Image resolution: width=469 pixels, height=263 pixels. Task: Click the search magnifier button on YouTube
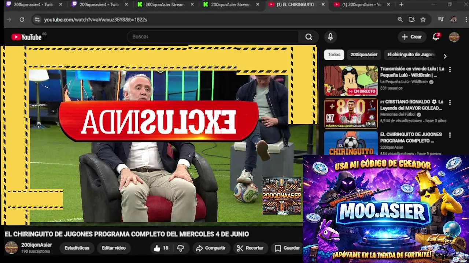pyautogui.click(x=309, y=37)
